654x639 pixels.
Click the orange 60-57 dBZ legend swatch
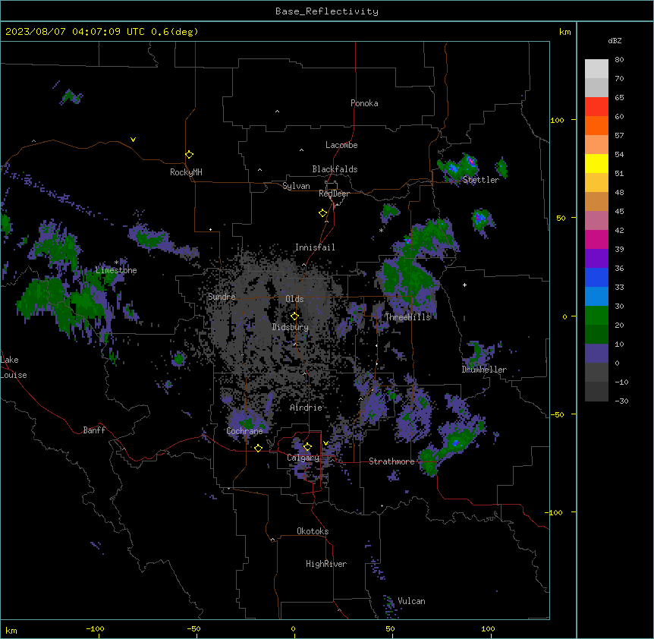click(x=596, y=125)
